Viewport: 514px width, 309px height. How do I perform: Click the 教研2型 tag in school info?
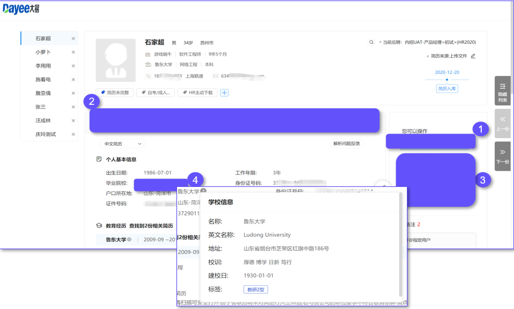click(x=256, y=290)
